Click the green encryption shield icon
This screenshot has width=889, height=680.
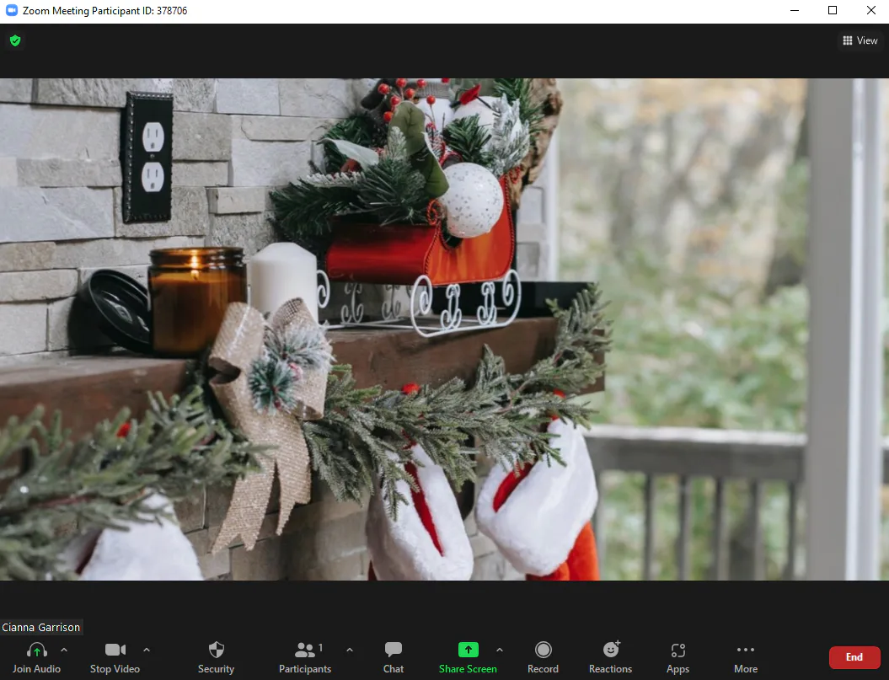[x=15, y=40]
